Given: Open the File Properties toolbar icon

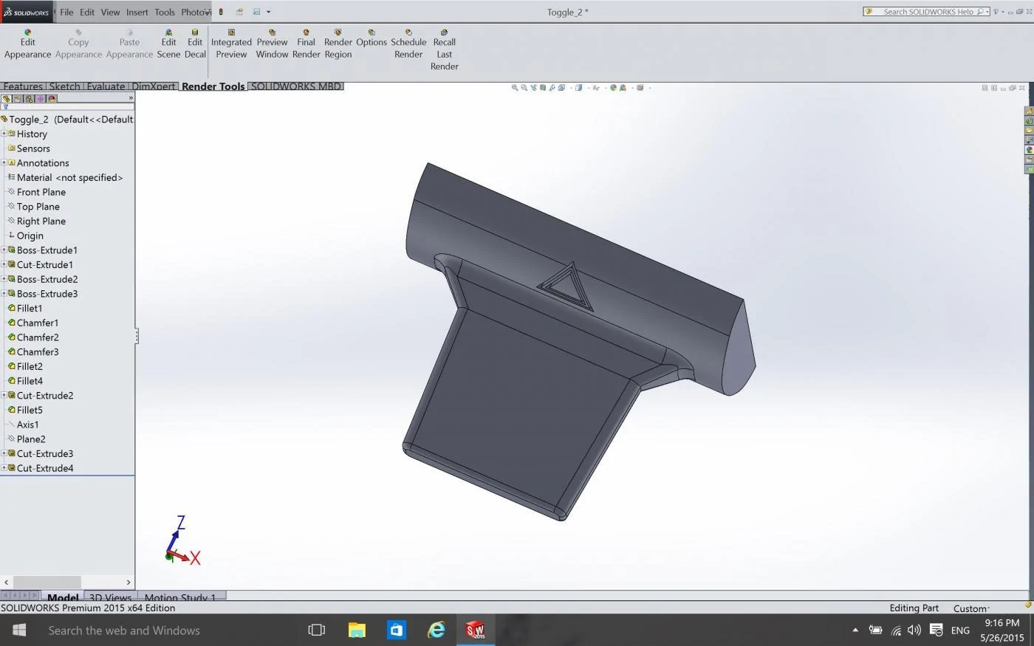Looking at the screenshot, I should point(240,12).
